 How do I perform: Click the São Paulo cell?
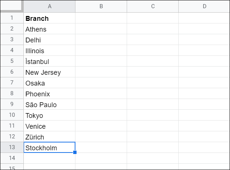(49, 105)
